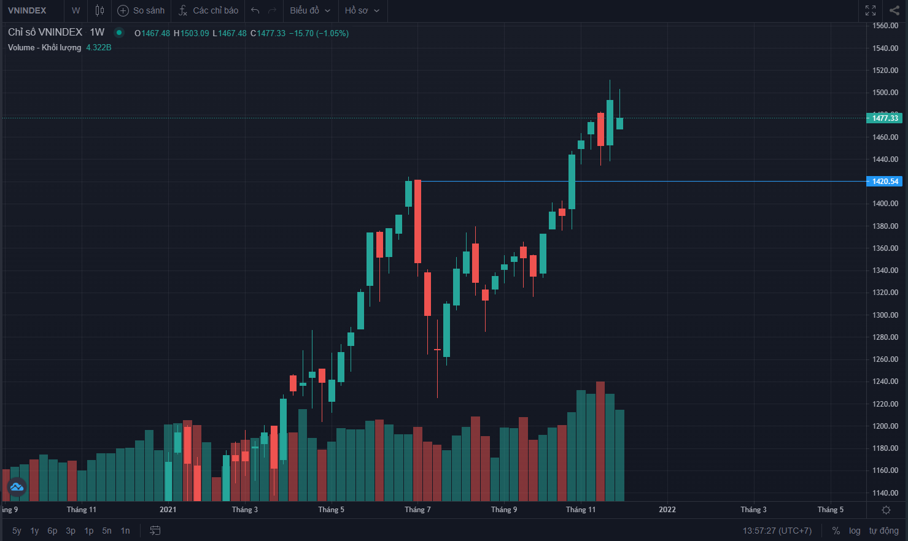Click the VNINDEX symbol search field
This screenshot has width=908, height=541.
pyautogui.click(x=27, y=10)
